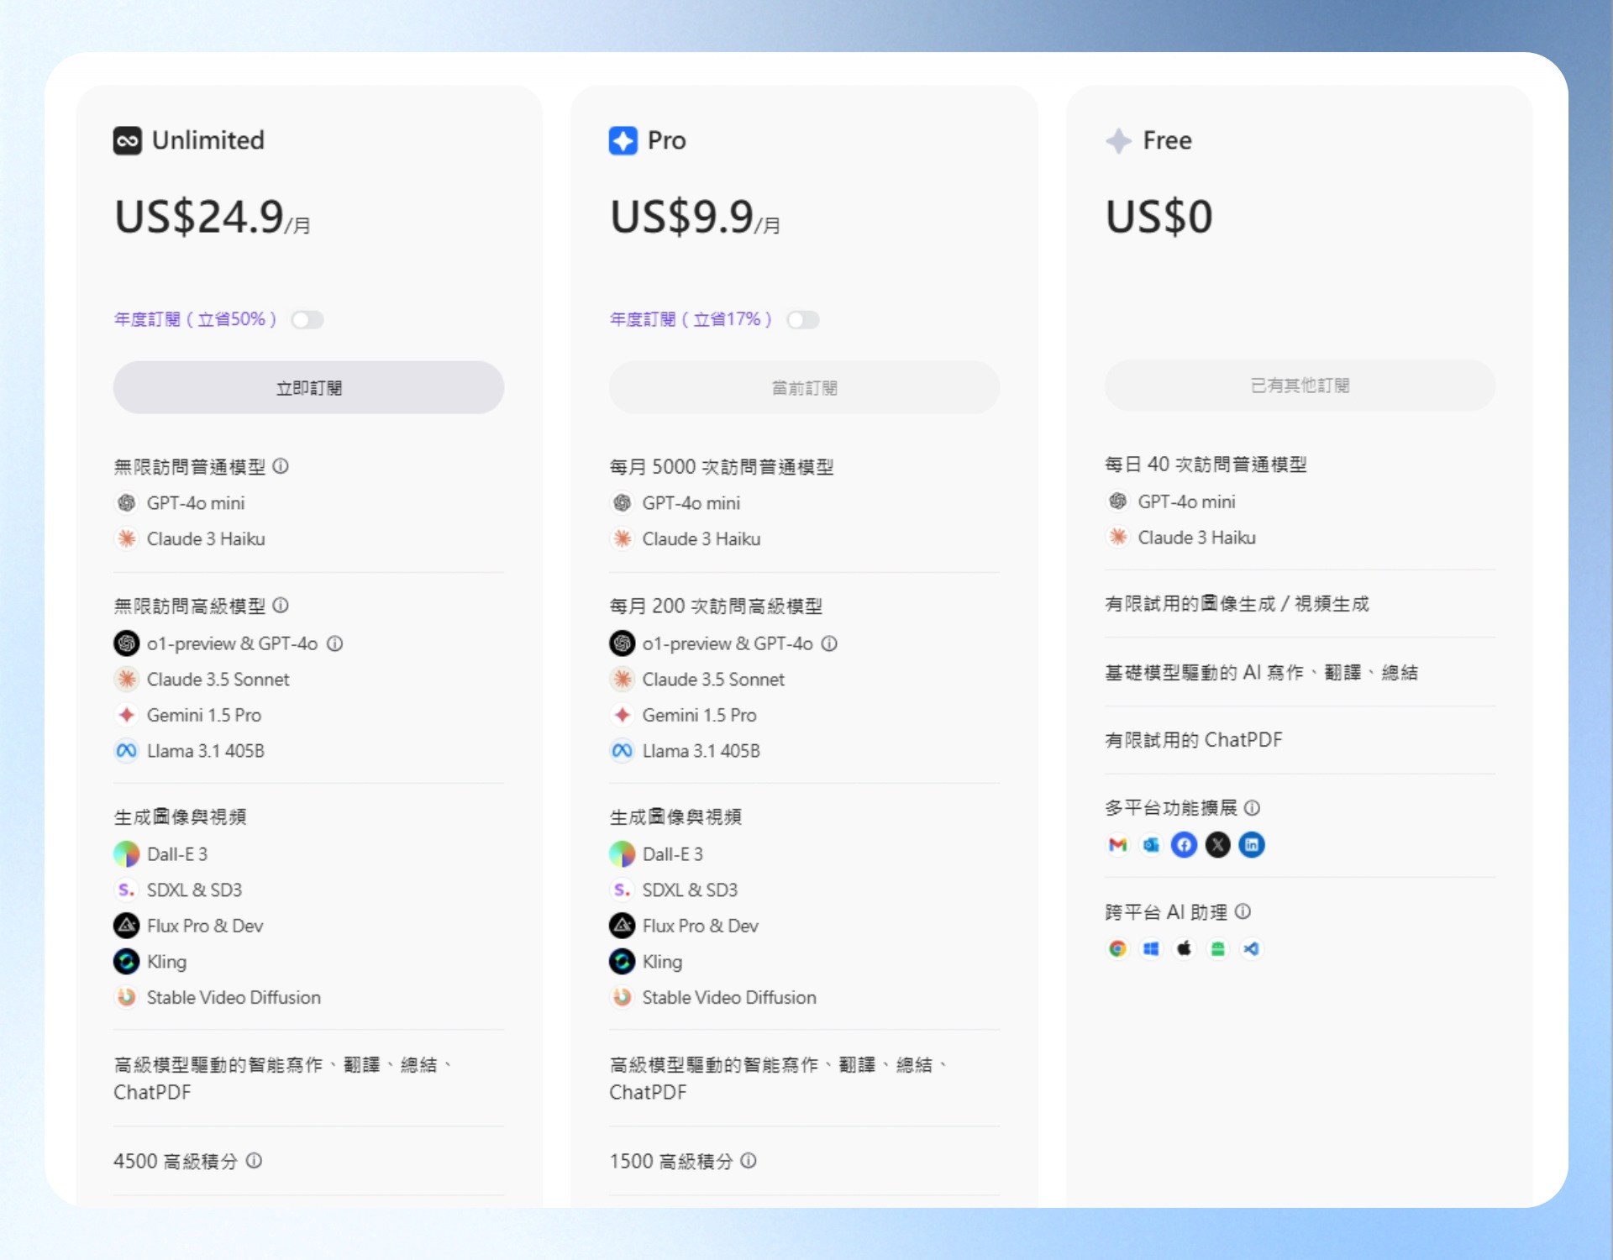Click info icon beside 多平台功能擴展
This screenshot has height=1260, width=1613.
[1252, 807]
